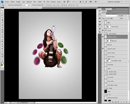Screen dimensions: 130x104
Task: Select the Eraser tool
Action: pyautogui.click(x=2, y=34)
